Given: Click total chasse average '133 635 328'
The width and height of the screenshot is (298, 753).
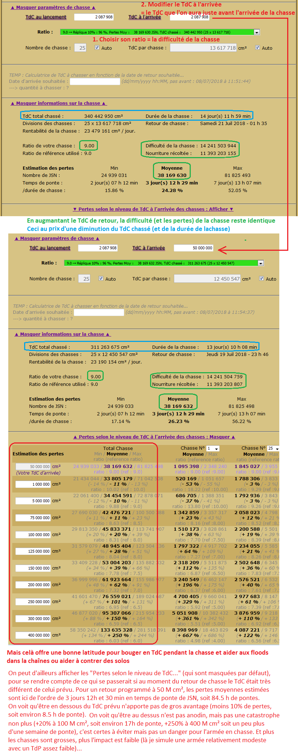Looking at the screenshot, I should pyautogui.click(x=117, y=630).
